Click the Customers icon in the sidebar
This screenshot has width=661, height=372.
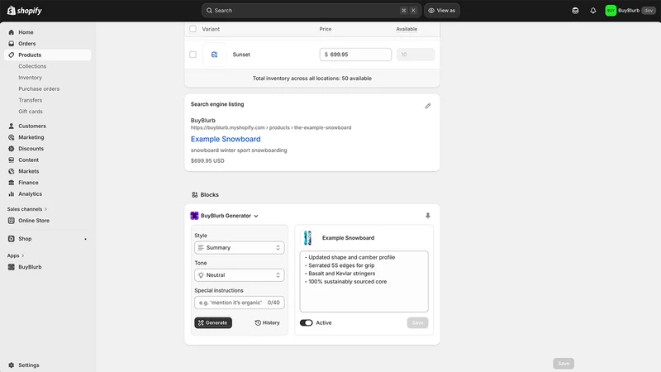pos(12,126)
